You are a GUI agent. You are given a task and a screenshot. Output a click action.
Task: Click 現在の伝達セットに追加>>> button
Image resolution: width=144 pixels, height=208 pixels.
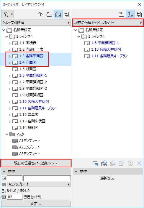tap(36, 163)
